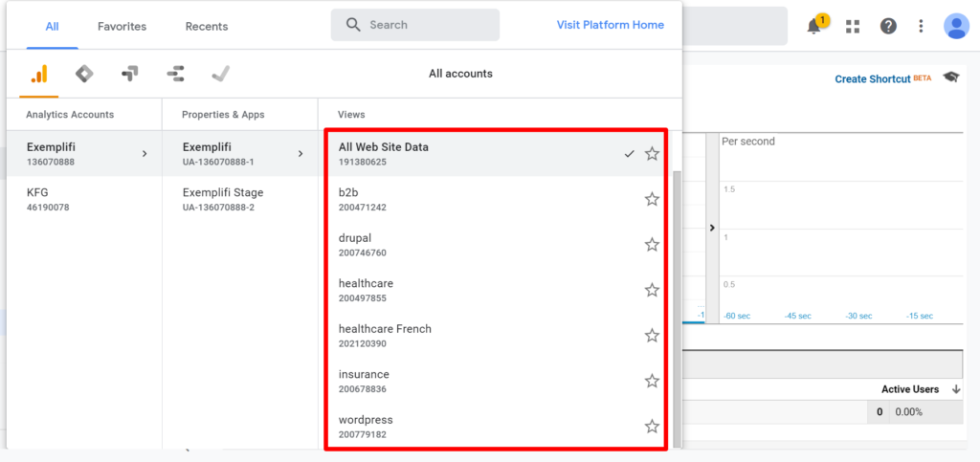Select the Data Studio product icon
The width and height of the screenshot is (980, 462).
click(175, 75)
